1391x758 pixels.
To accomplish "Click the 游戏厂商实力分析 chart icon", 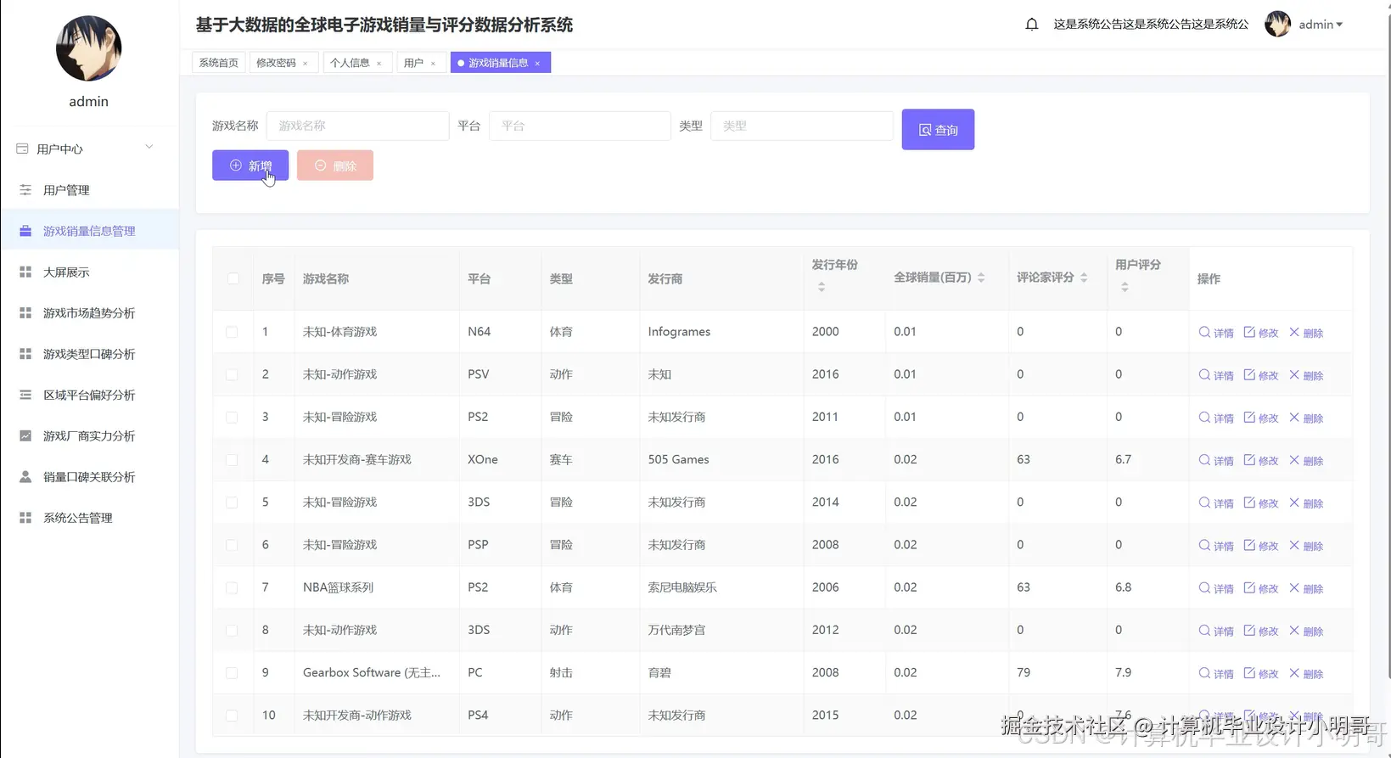I will (25, 436).
